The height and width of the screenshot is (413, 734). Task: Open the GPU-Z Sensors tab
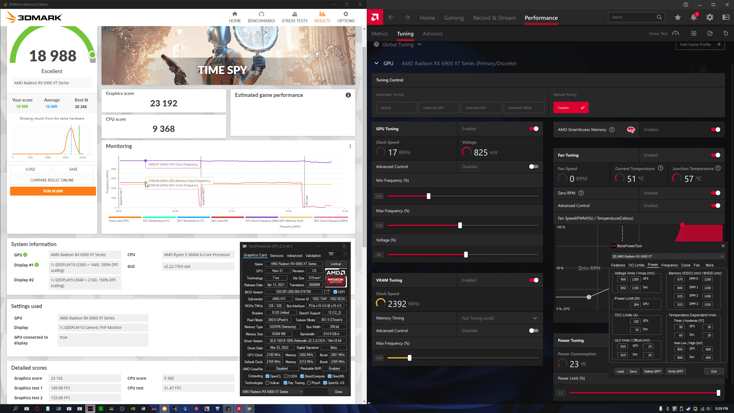pyautogui.click(x=276, y=256)
